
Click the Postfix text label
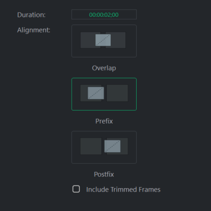click(x=104, y=174)
